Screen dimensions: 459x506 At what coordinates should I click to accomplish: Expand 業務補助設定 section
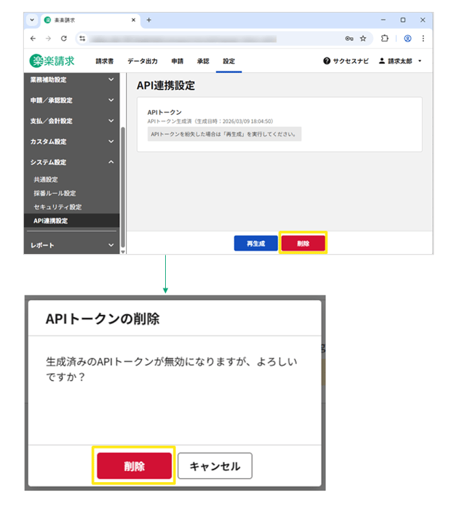coord(71,80)
